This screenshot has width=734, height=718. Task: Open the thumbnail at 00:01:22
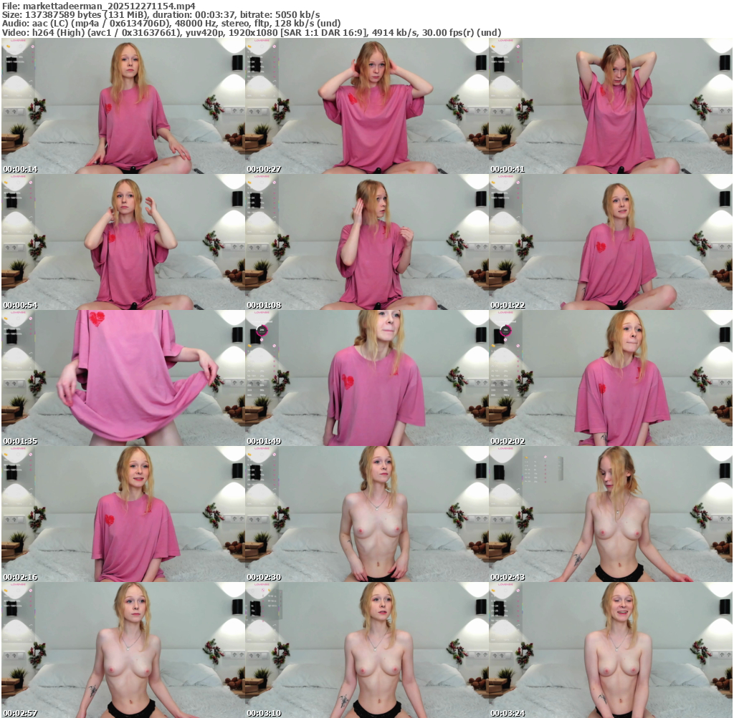pyautogui.click(x=611, y=242)
